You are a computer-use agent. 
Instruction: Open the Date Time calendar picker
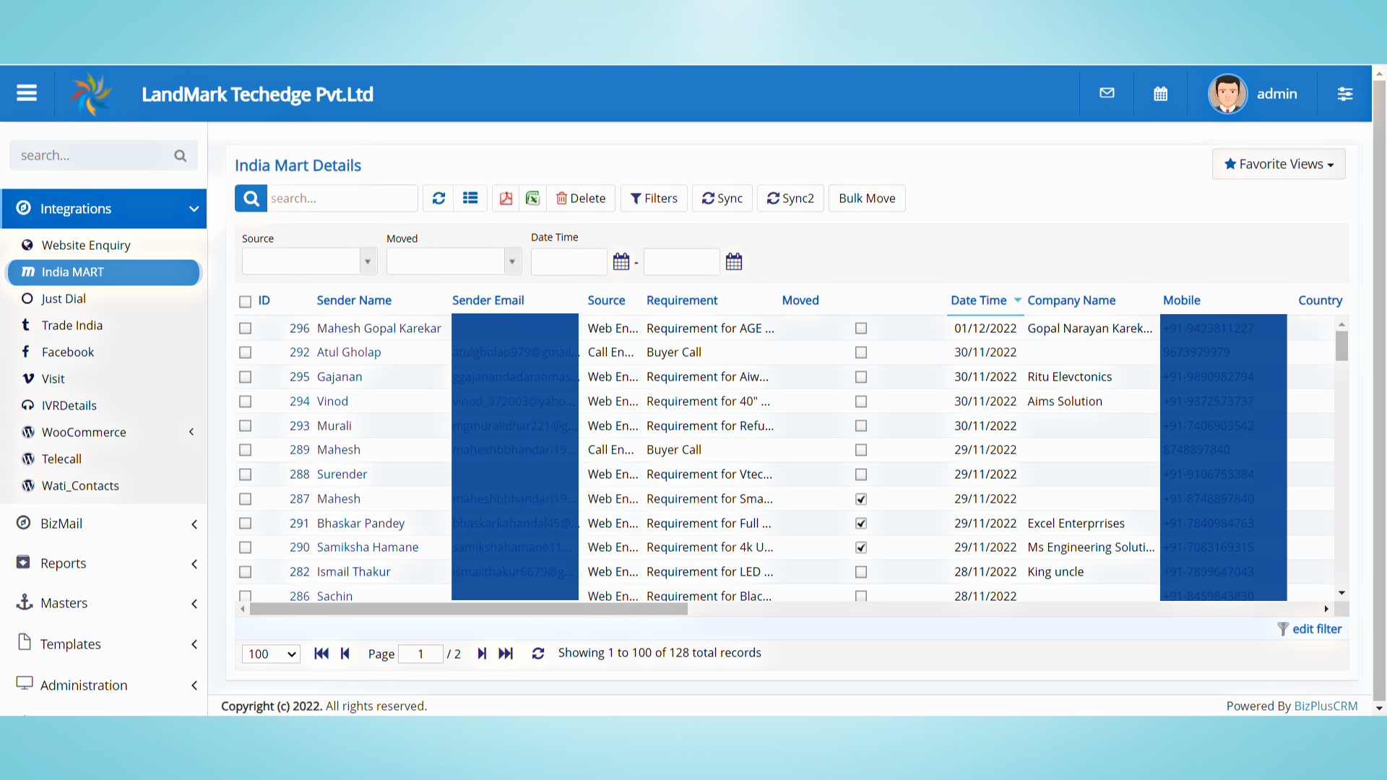pyautogui.click(x=621, y=261)
